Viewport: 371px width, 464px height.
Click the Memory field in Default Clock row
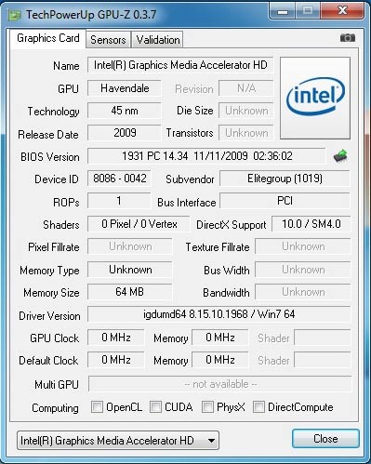coord(220,360)
